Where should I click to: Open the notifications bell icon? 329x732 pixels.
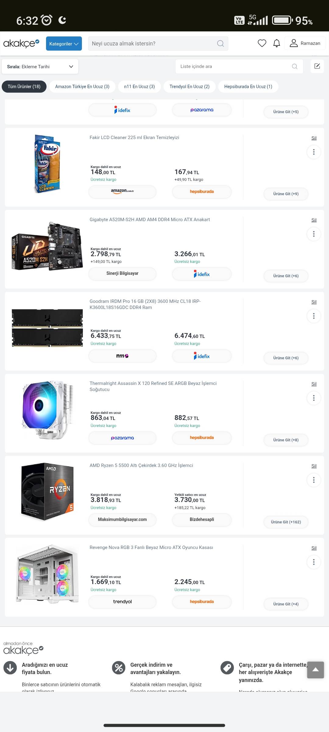point(277,43)
